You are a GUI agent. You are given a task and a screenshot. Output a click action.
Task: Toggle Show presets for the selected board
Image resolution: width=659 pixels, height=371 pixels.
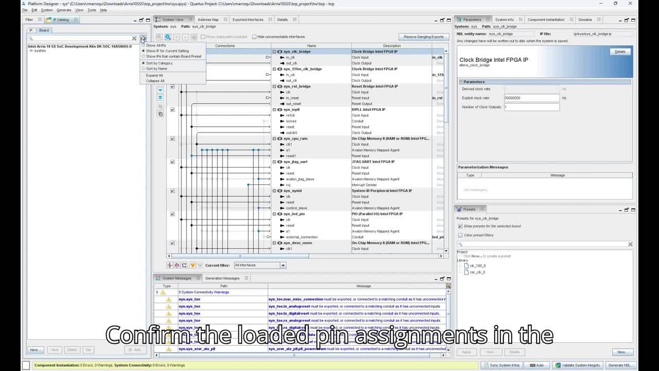[460, 226]
